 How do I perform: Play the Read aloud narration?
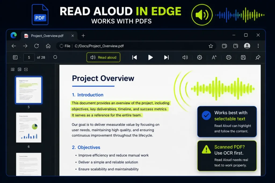(150, 57)
